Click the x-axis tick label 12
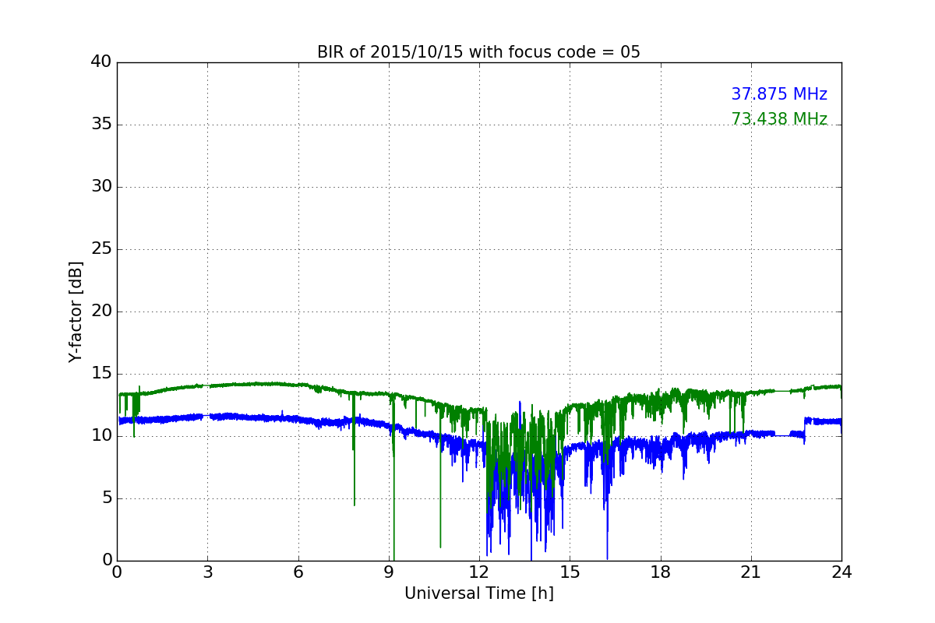The width and height of the screenshot is (935, 623). point(479,572)
